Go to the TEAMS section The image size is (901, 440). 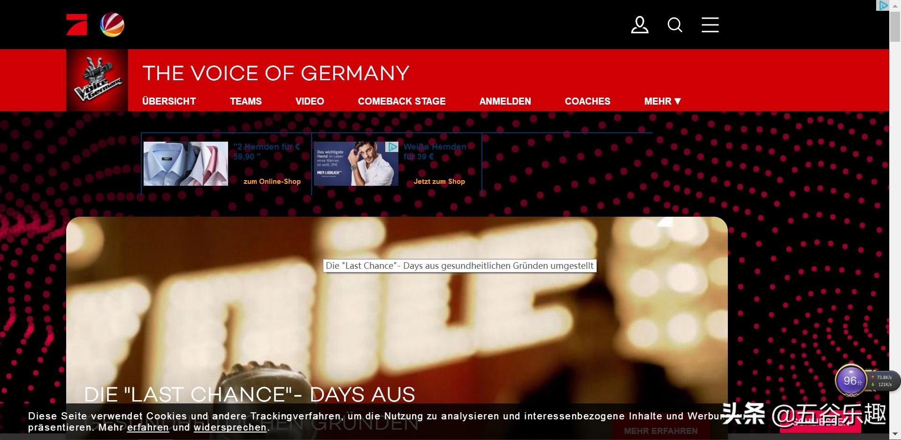[245, 101]
